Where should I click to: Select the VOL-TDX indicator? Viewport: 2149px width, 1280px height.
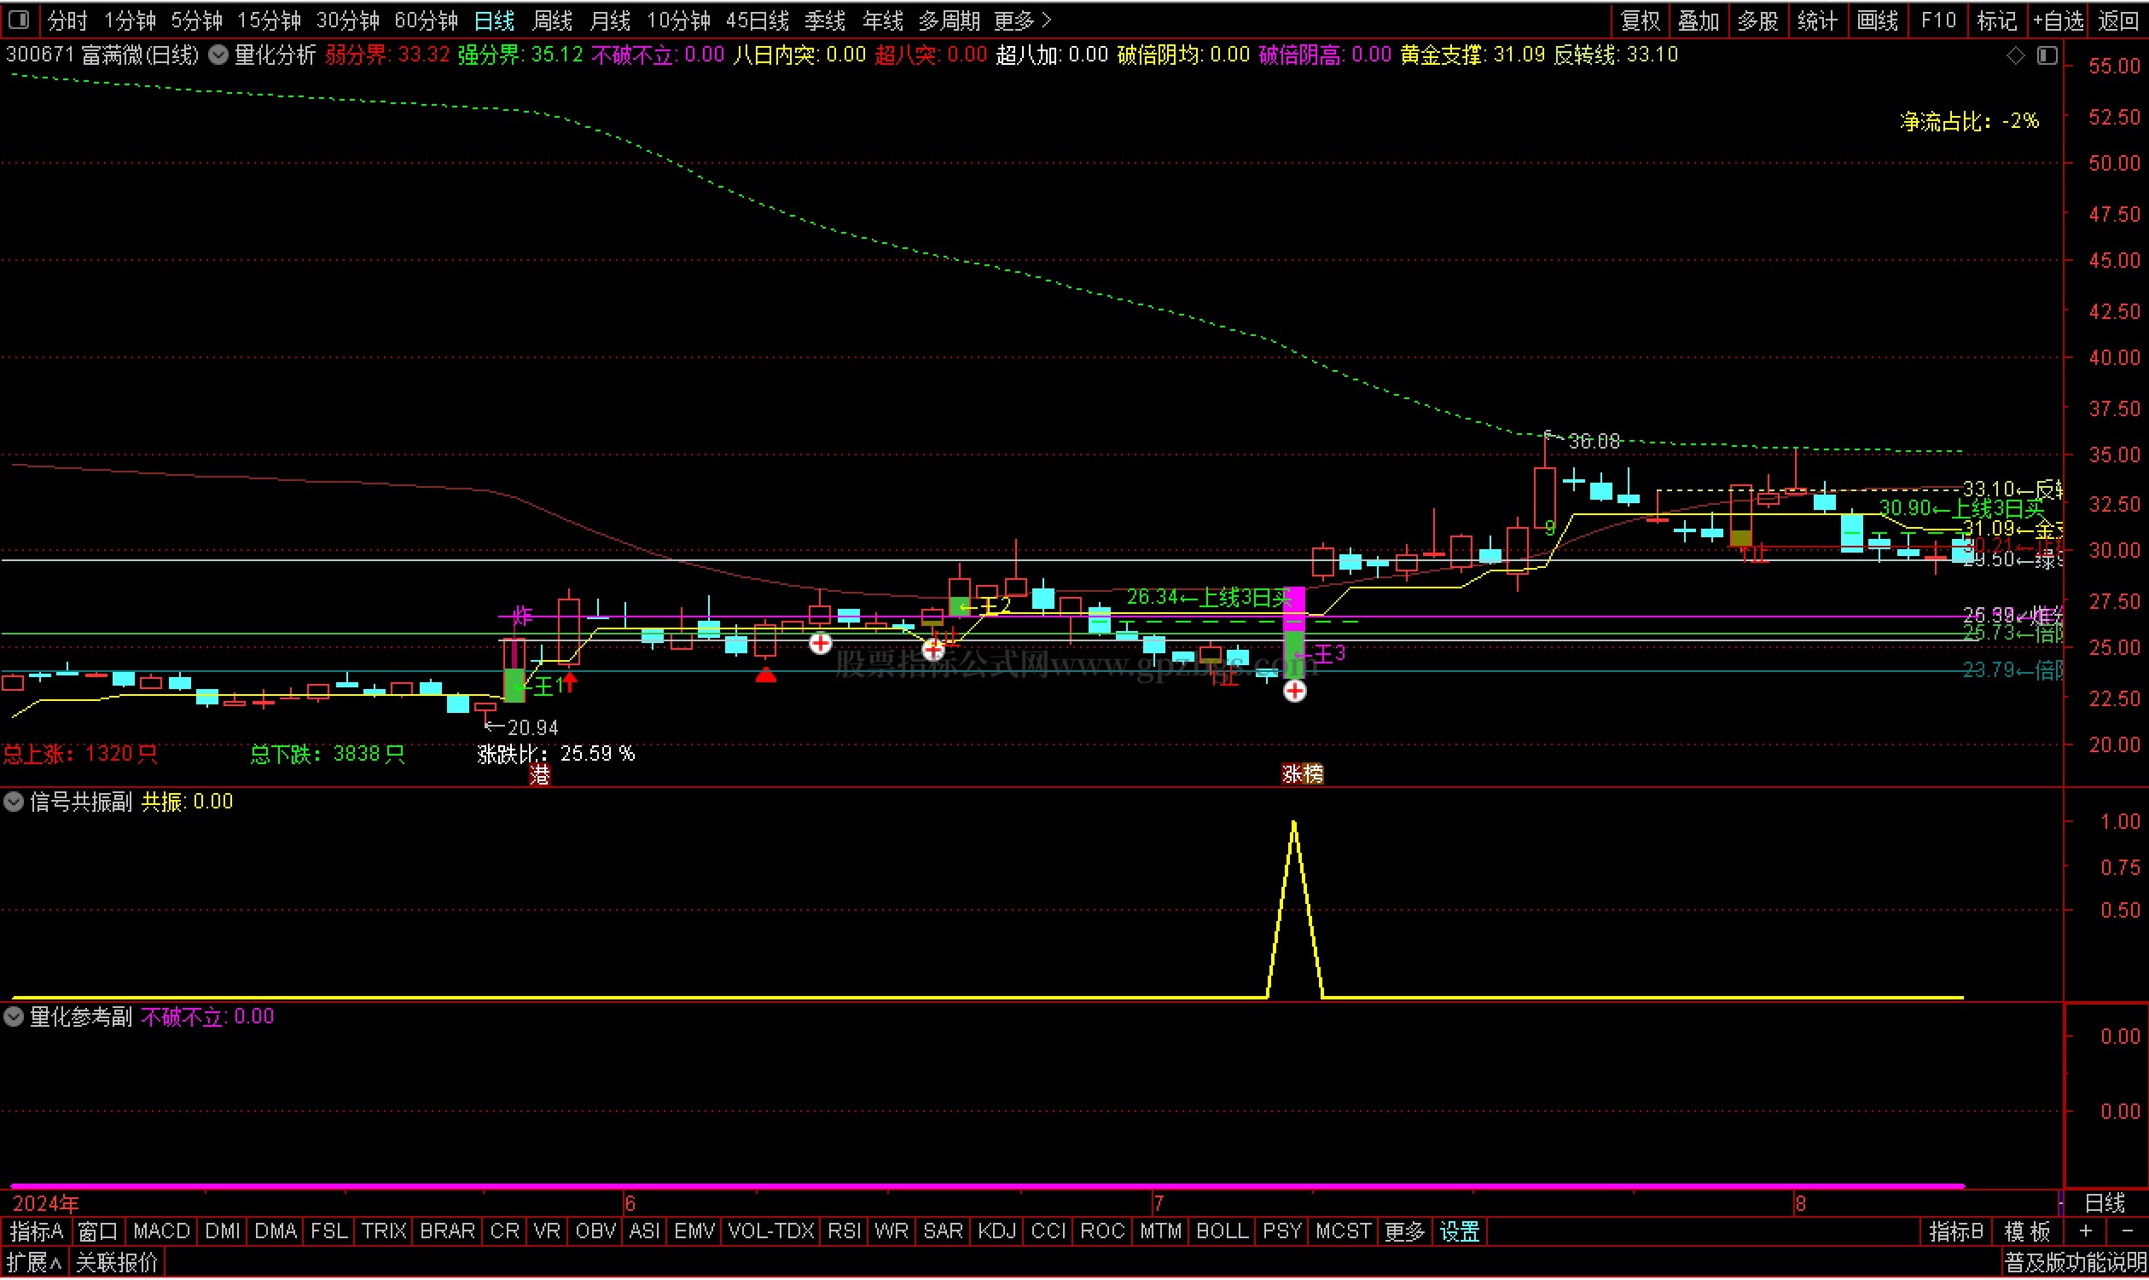click(771, 1231)
